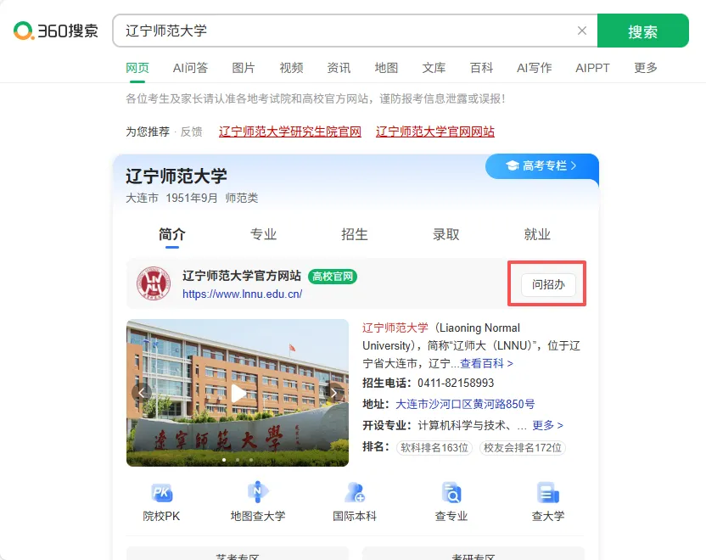Switch to the 文库 tab
This screenshot has height=560, width=706.
point(434,68)
